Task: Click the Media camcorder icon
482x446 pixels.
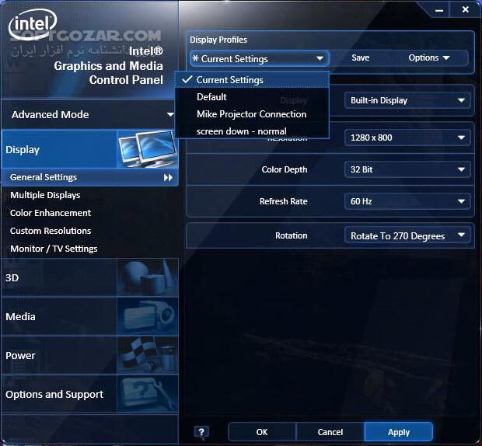Action: tap(147, 316)
